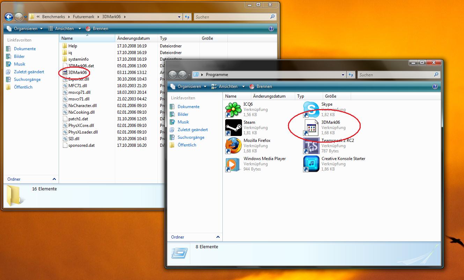Click forward arrow in Programme window

coord(182,75)
